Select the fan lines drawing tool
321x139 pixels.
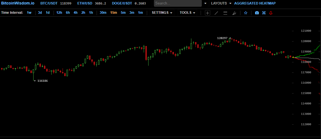234,13
